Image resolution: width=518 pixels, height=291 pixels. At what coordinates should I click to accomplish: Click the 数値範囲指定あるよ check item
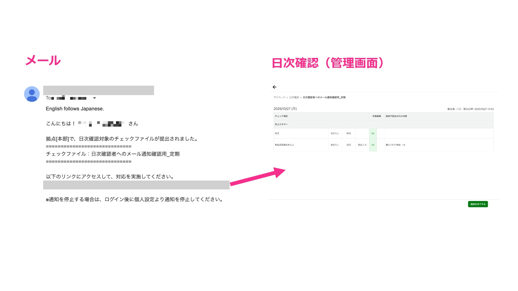click(284, 145)
